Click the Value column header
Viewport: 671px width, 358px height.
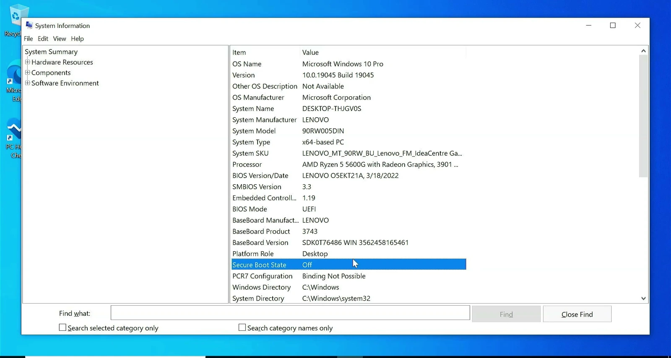coord(383,52)
